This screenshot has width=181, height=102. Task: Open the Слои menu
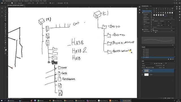click(20, 1)
